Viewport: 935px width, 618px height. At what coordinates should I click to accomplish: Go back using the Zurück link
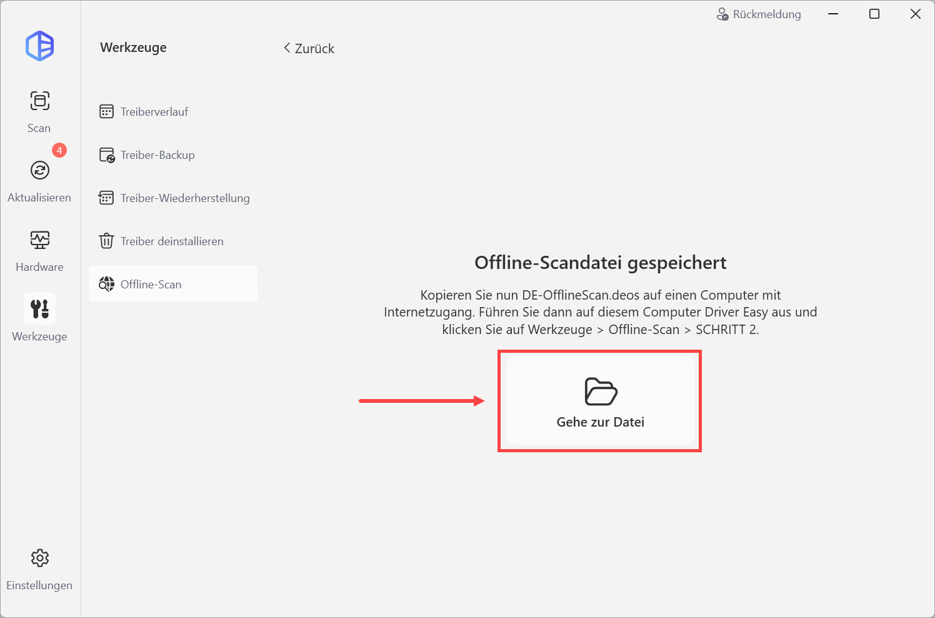click(x=309, y=48)
